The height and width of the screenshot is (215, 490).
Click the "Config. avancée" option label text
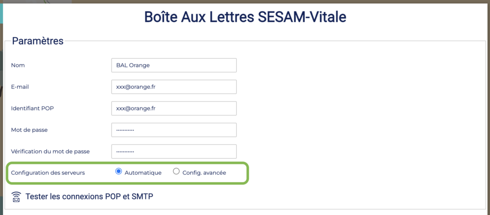(x=204, y=172)
